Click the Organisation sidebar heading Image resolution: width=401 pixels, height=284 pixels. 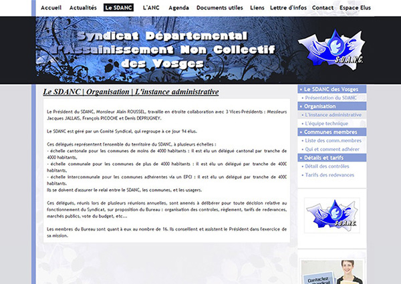[332, 106]
